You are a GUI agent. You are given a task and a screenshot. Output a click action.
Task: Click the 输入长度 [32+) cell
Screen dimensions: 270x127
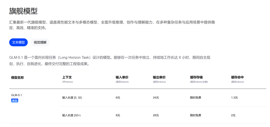pos(71,115)
